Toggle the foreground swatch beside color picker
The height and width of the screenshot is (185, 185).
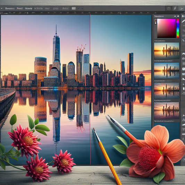(x=155, y=20)
